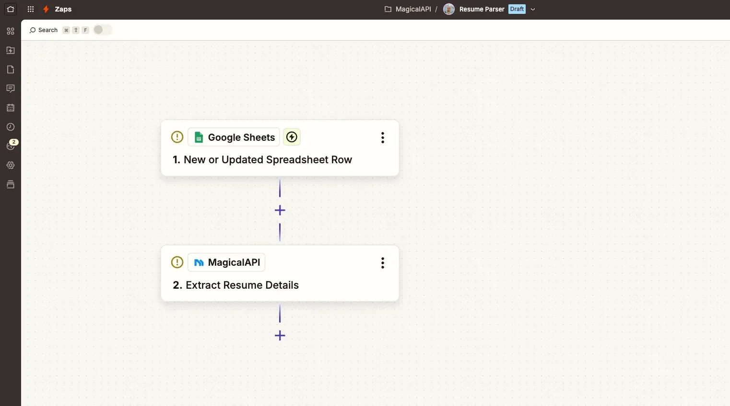
Task: Open the stacked layers sidebar icon
Action: pos(11,184)
